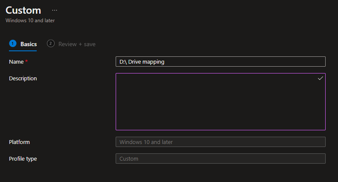Open the ellipsis menu beside Custom title
Image resolution: width=338 pixels, height=182 pixels.
pyautogui.click(x=55, y=10)
